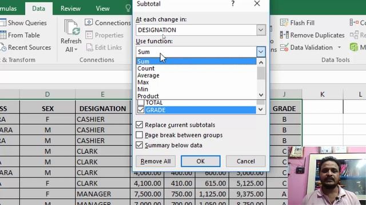The width and height of the screenshot is (366, 205).
Task: Select Sum in the function list
Action: pyautogui.click(x=196, y=61)
